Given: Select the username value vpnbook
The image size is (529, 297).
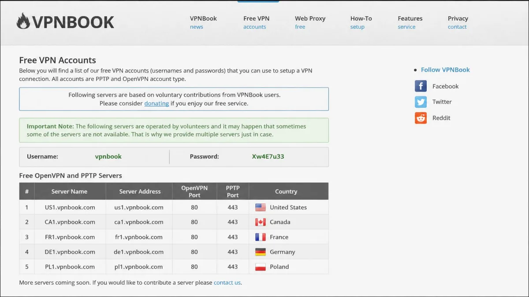Looking at the screenshot, I should [108, 156].
